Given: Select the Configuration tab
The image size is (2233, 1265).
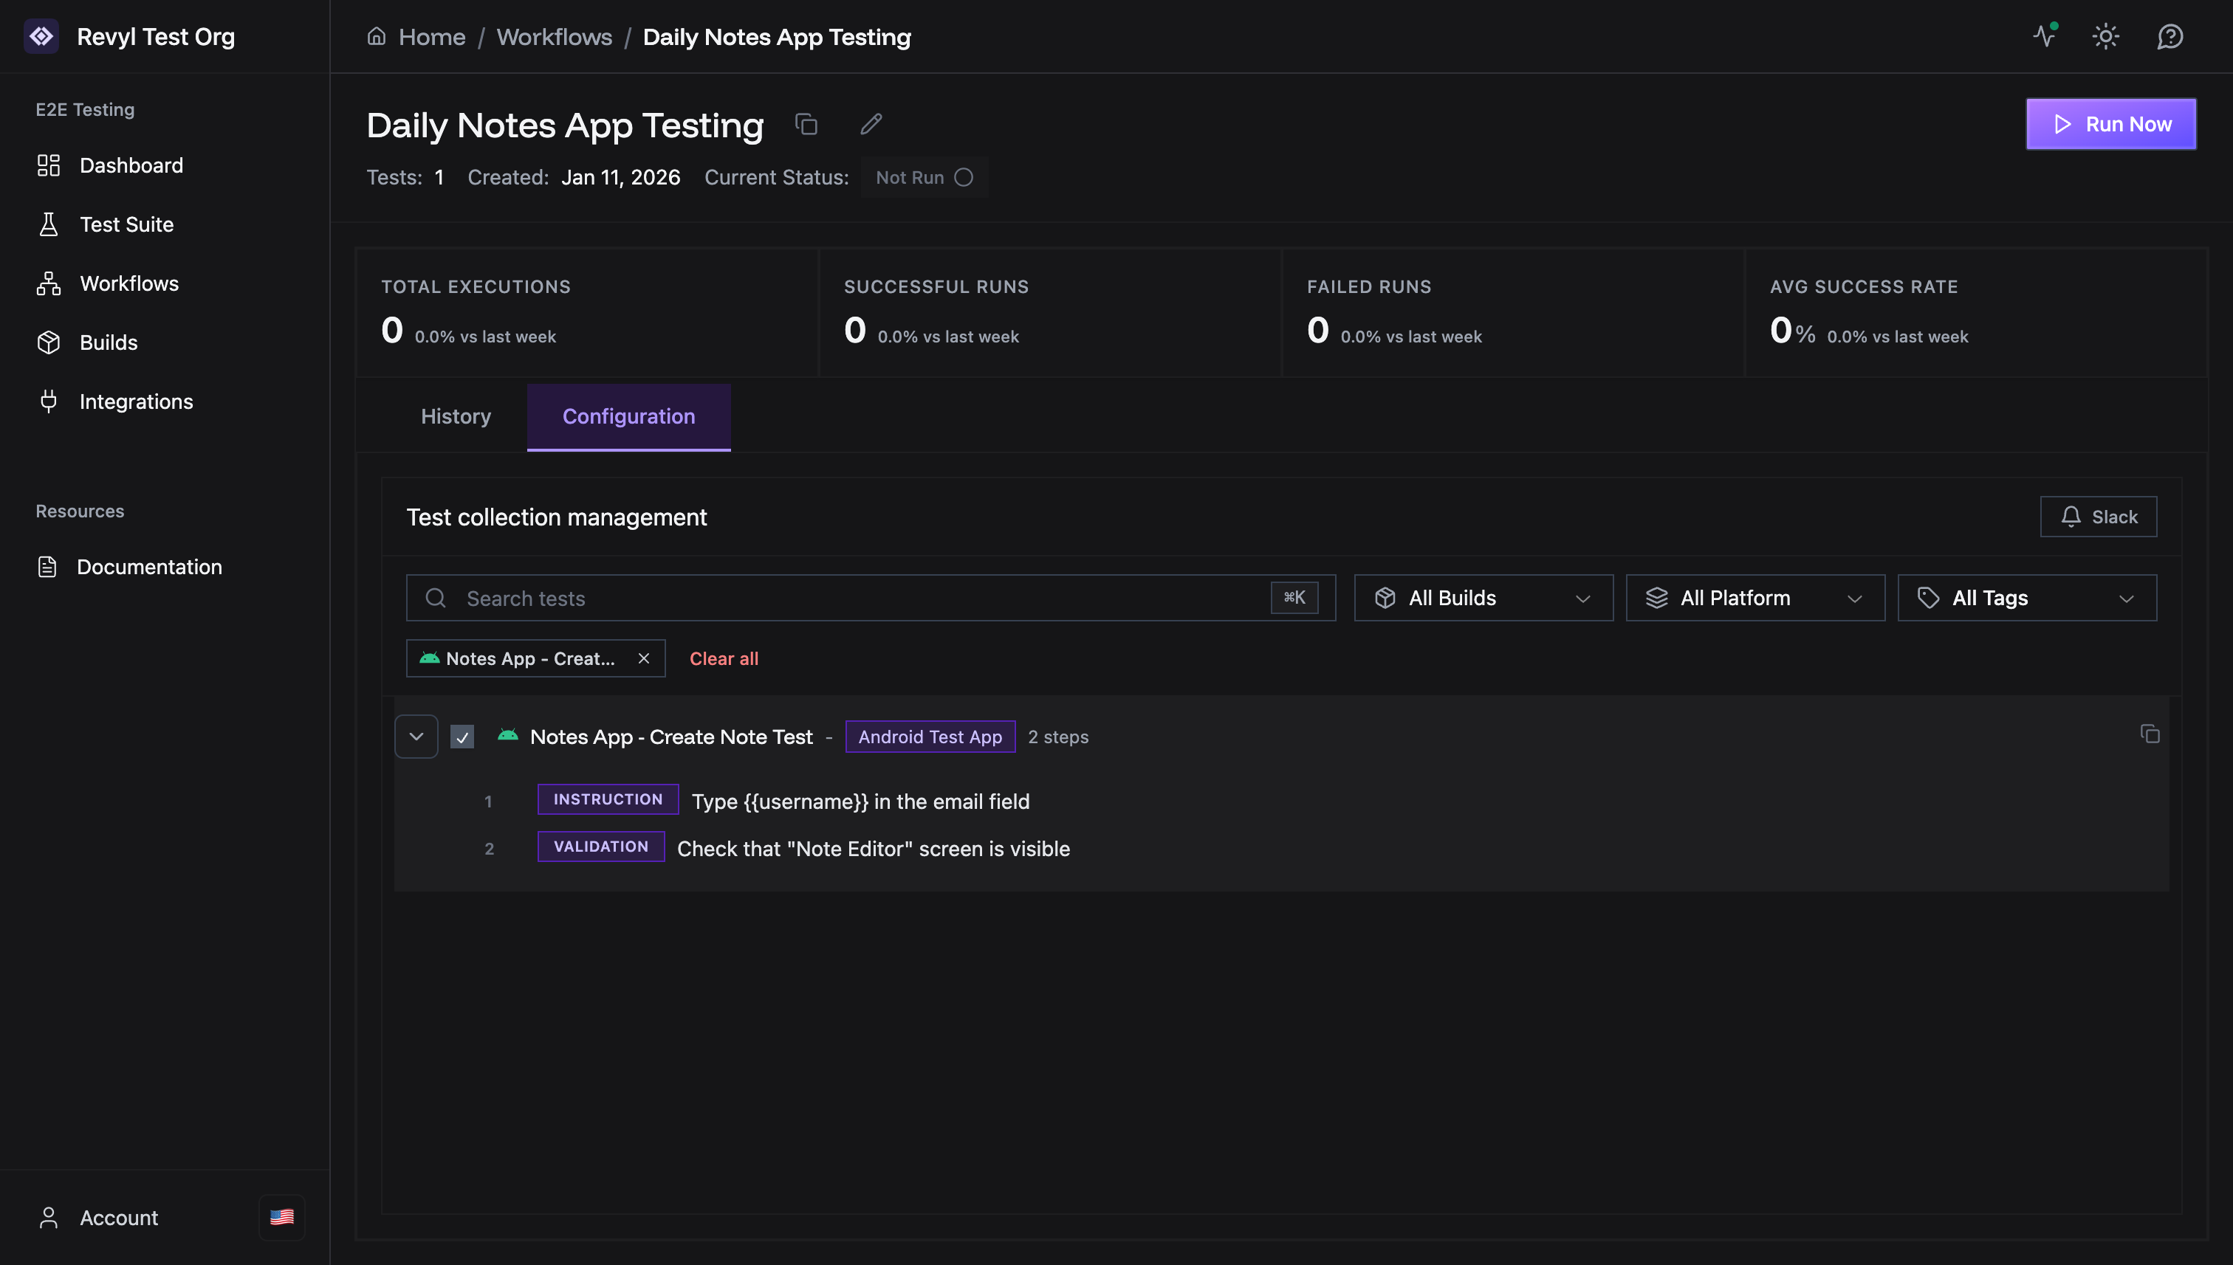Looking at the screenshot, I should tap(628, 417).
